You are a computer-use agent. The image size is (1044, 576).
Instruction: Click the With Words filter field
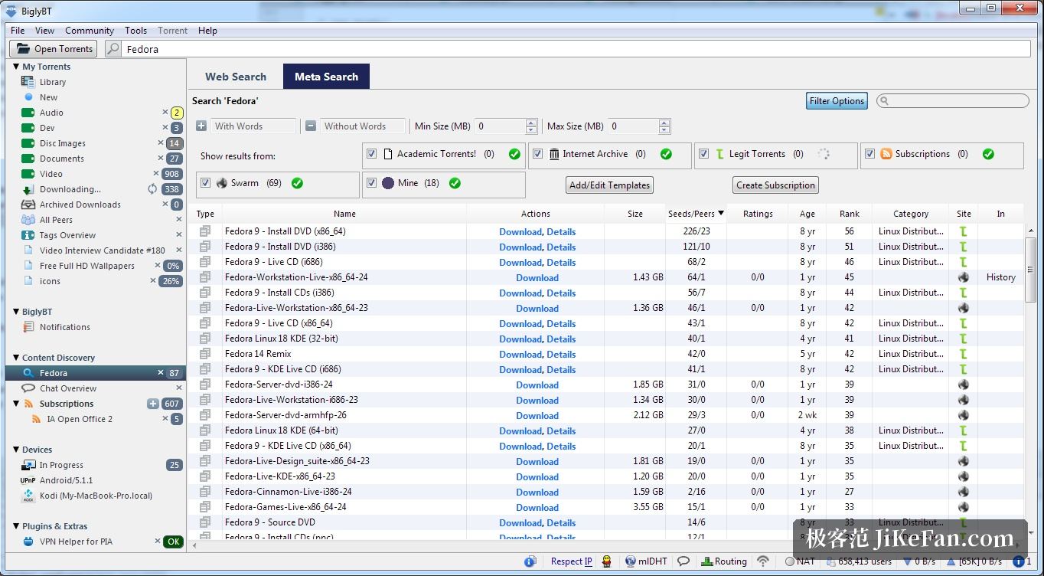tap(253, 126)
